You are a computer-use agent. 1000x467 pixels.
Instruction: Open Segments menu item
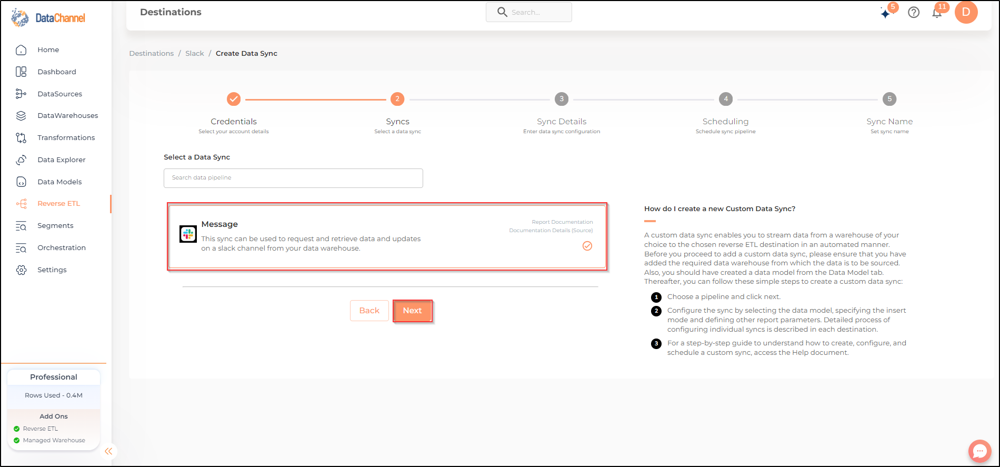[55, 226]
